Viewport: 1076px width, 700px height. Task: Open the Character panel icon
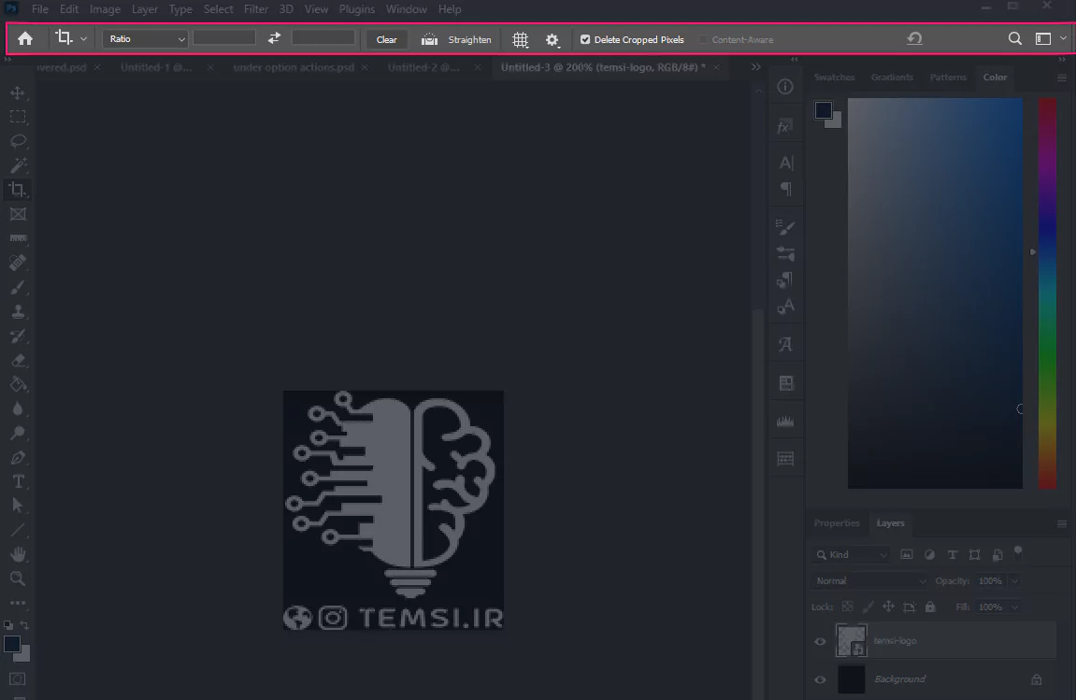[x=785, y=163]
